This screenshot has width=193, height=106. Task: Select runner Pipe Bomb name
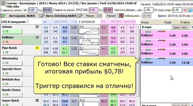click(x=10, y=48)
